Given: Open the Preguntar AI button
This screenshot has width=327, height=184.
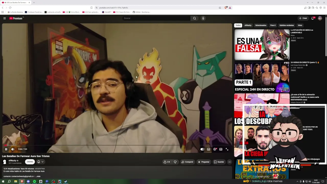Looking at the screenshot, I should pyautogui.click(x=204, y=162).
